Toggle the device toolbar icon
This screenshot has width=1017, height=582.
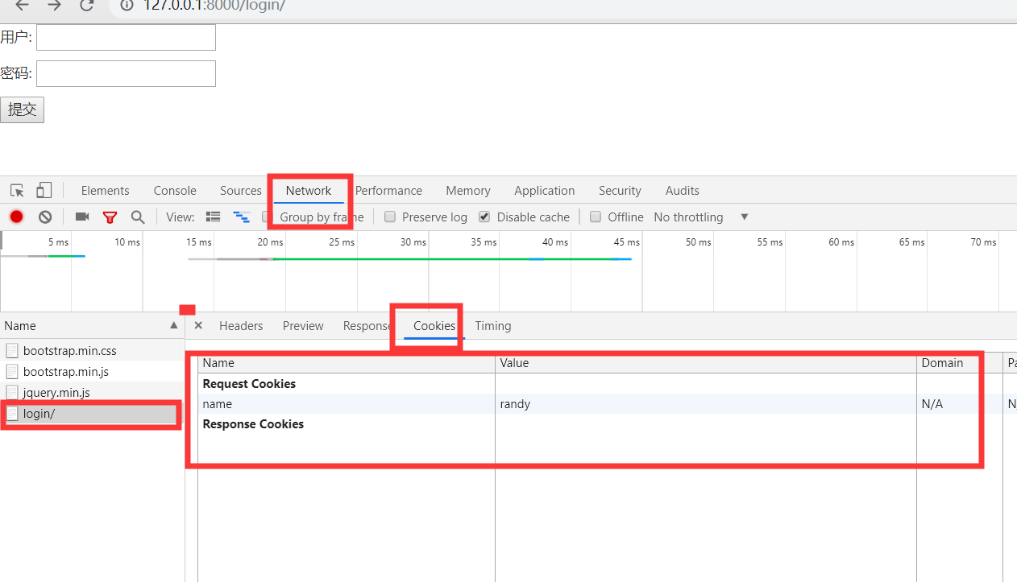point(44,191)
